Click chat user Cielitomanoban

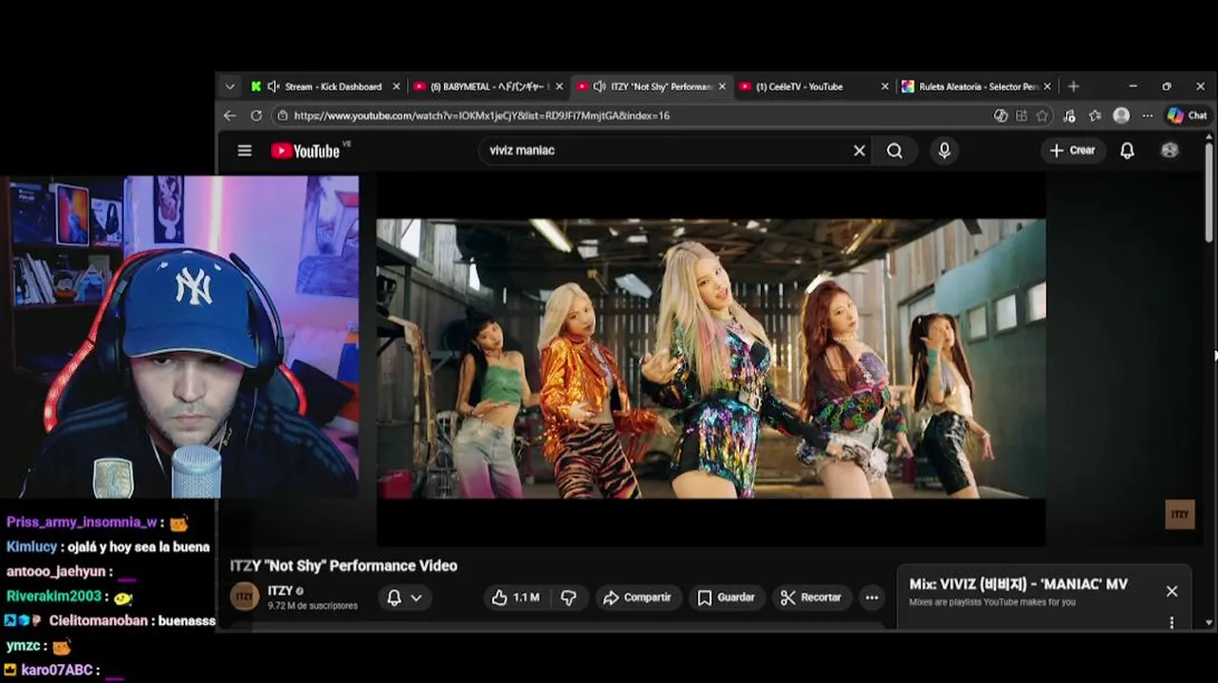(x=99, y=621)
